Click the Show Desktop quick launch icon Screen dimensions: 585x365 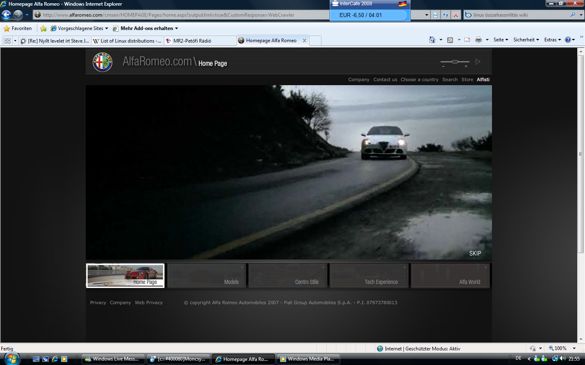36,359
